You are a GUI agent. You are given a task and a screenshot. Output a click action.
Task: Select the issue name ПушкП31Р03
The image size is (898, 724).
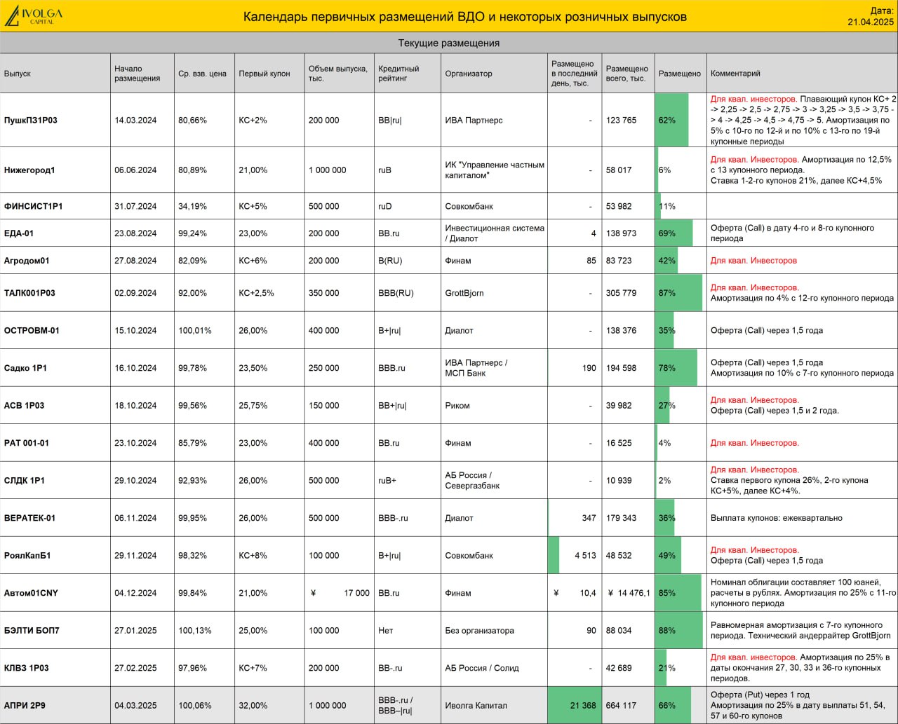31,121
